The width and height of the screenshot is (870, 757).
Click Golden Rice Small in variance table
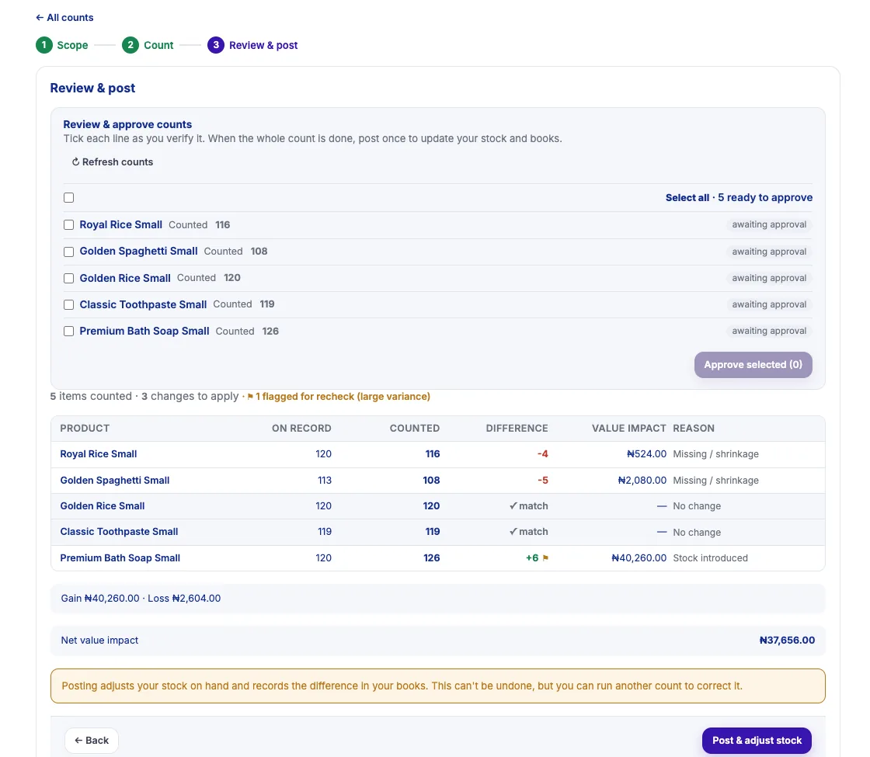[x=102, y=505]
